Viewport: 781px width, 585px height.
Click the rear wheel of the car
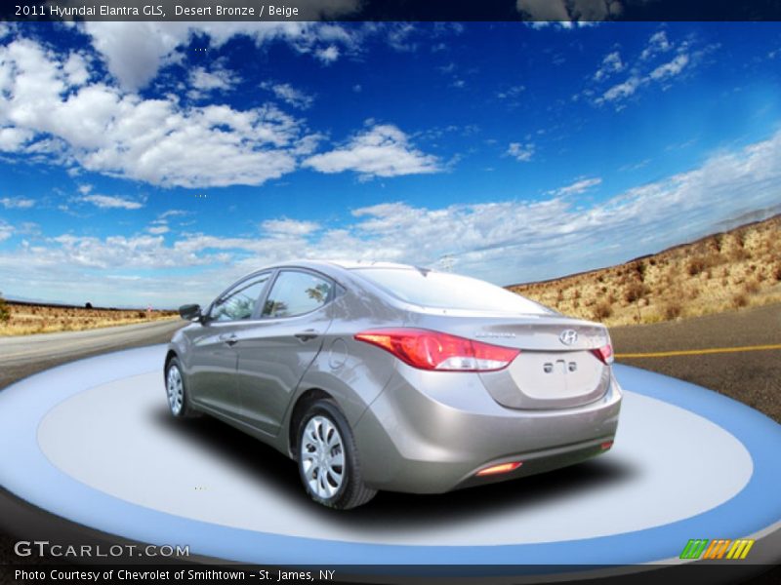323,456
